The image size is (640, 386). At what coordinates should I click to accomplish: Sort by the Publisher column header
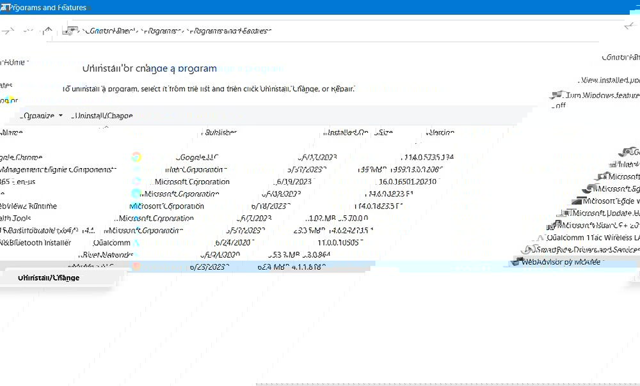click(221, 132)
